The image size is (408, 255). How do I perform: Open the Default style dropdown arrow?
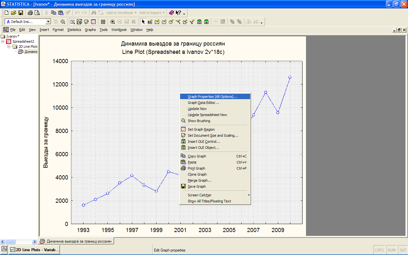[x=48, y=22]
